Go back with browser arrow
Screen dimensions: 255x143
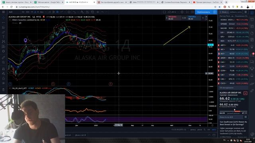(x=3, y=7)
